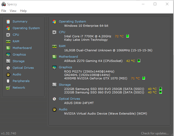Viewport: 174px width, 136px height.
Task: Open the RAM section from sidebar
Action: coord(16,41)
